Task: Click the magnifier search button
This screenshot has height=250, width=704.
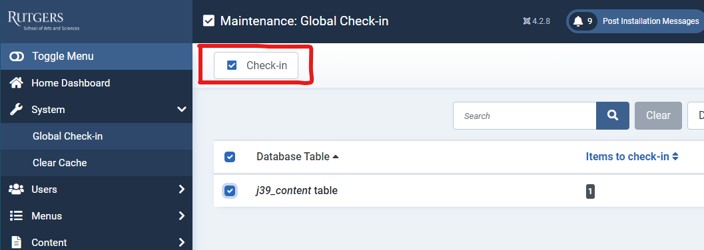Action: click(612, 116)
